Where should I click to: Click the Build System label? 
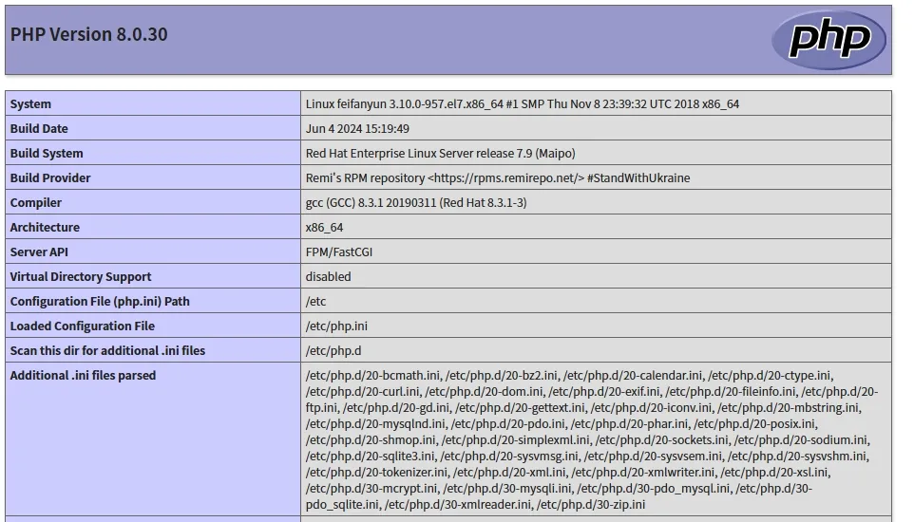[x=47, y=153]
